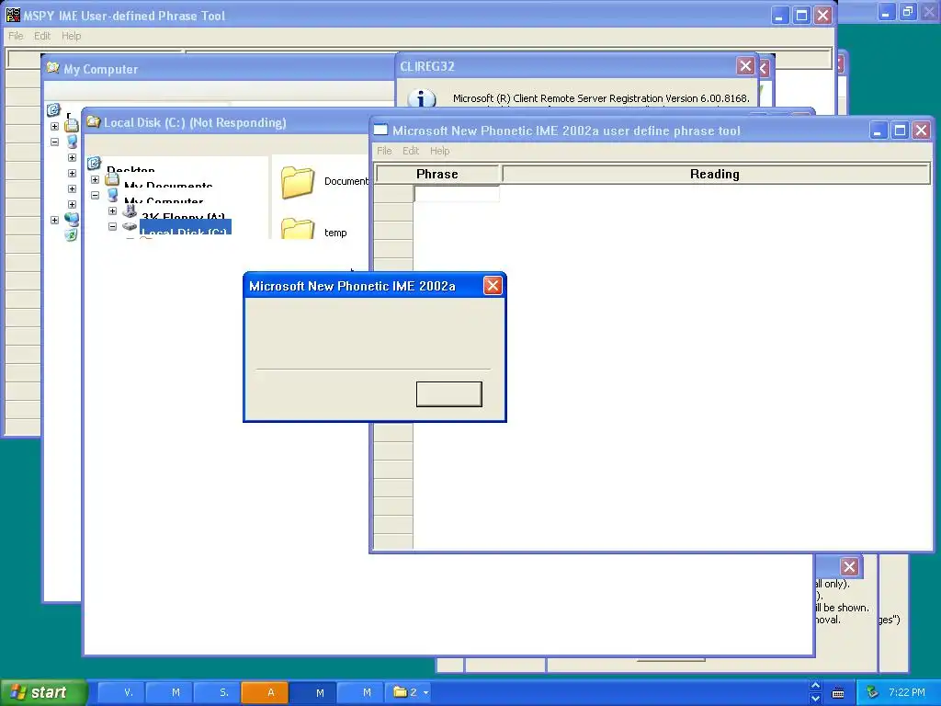Image resolution: width=941 pixels, height=706 pixels.
Task: Collapse My Computer in Local Disk window tree
Action: 95,195
